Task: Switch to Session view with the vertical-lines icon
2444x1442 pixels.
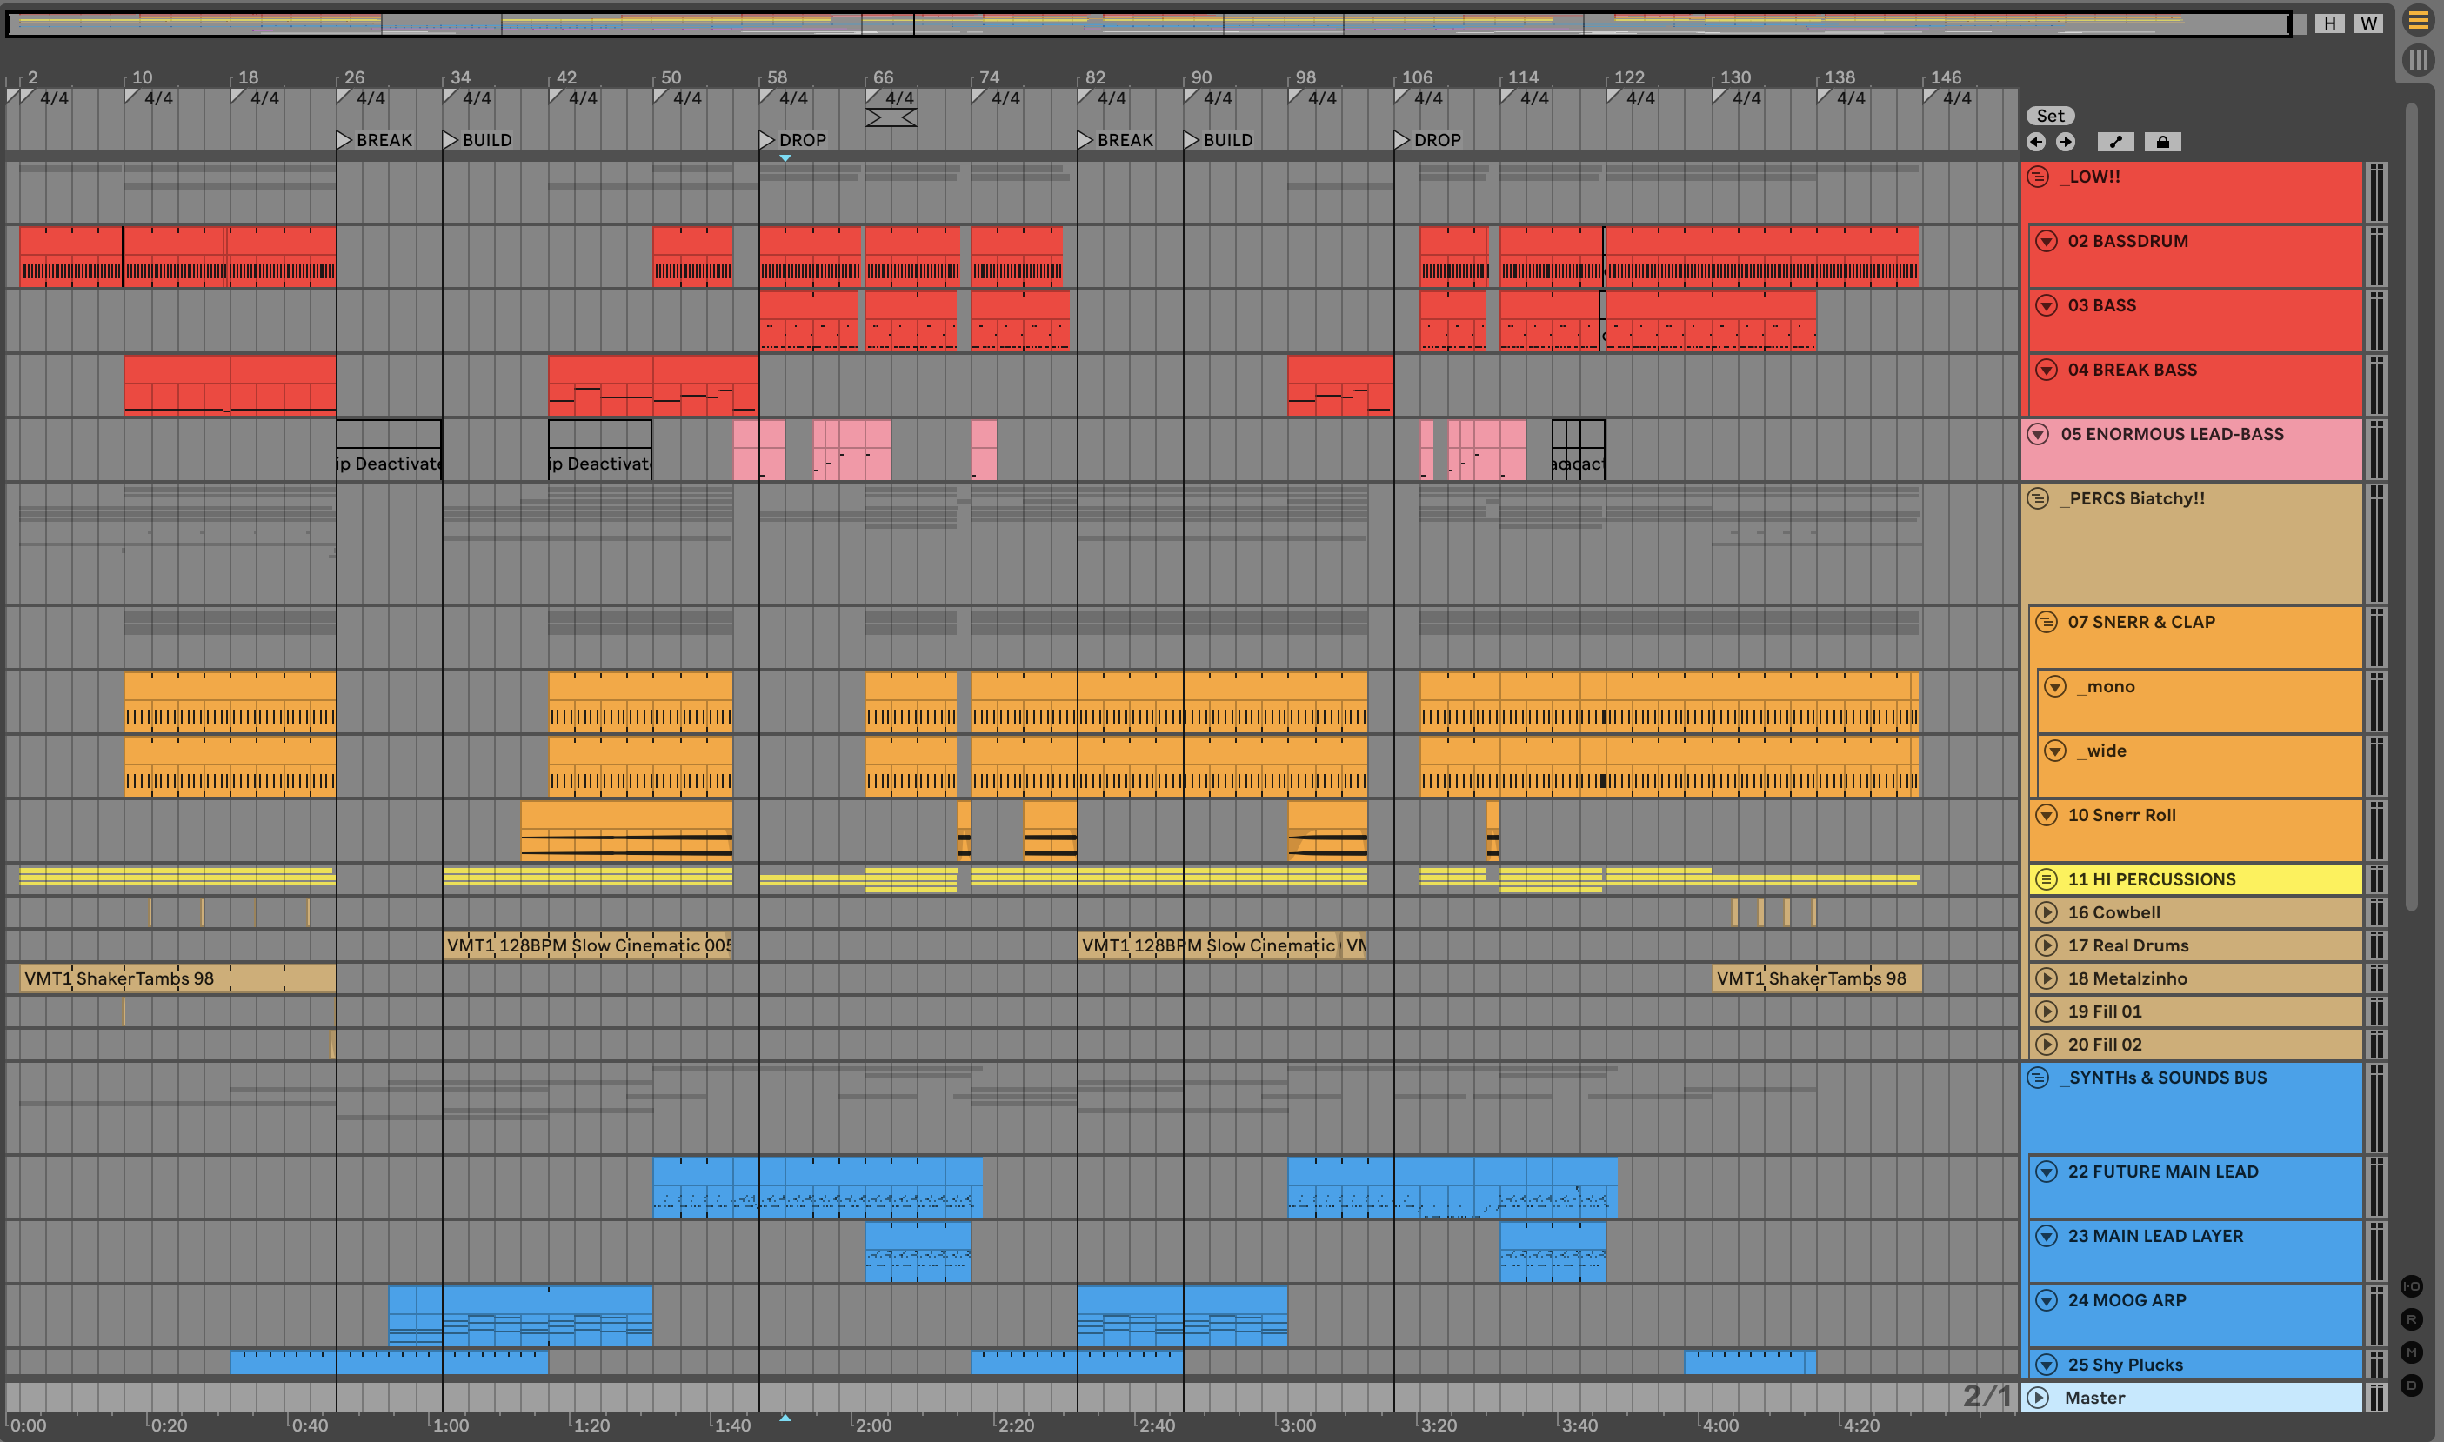Action: (x=2418, y=60)
